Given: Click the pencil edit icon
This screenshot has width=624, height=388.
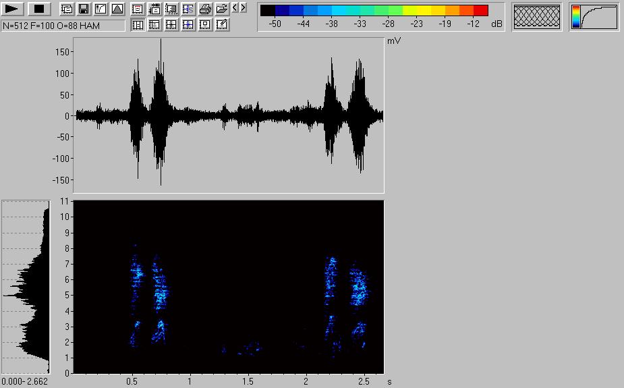Looking at the screenshot, I should point(221,25).
